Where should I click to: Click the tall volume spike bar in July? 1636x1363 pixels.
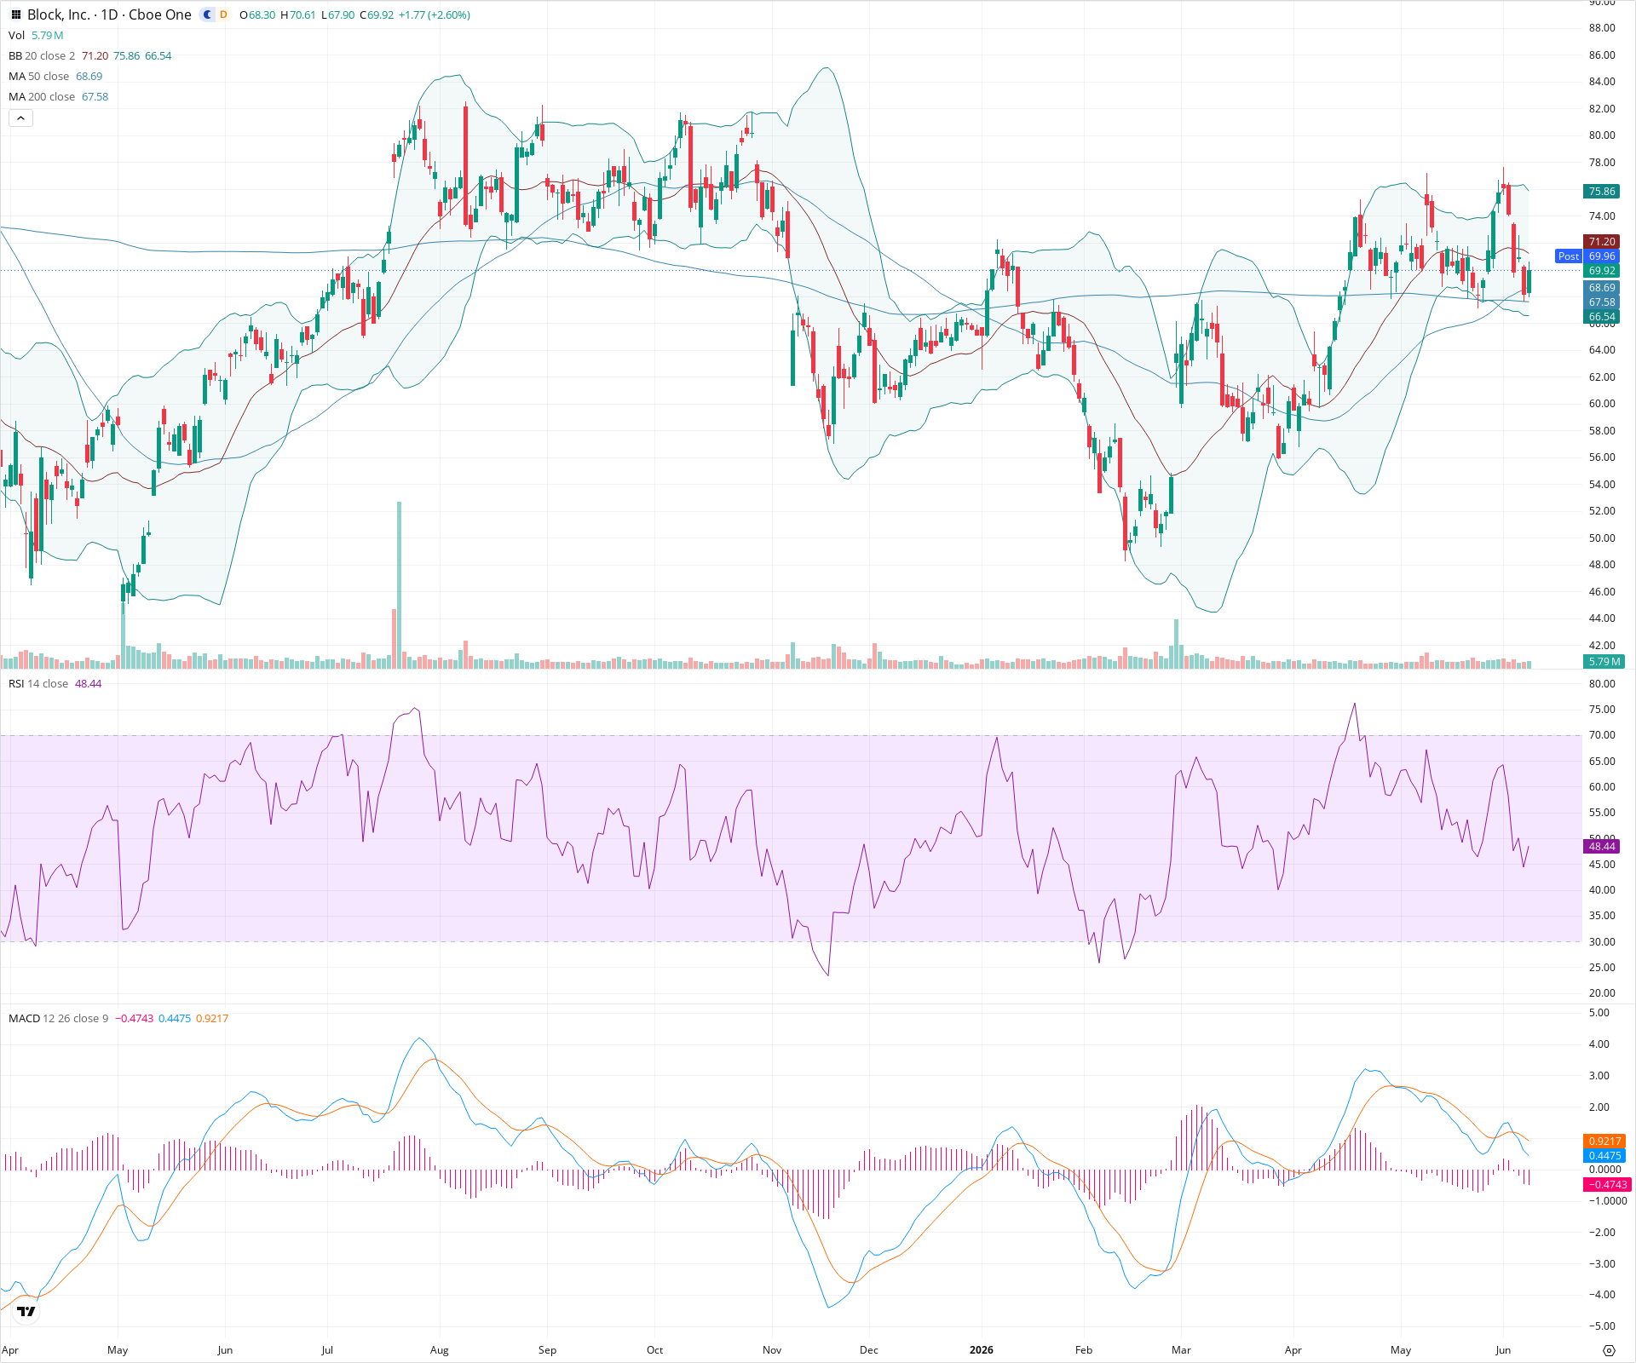[x=399, y=585]
